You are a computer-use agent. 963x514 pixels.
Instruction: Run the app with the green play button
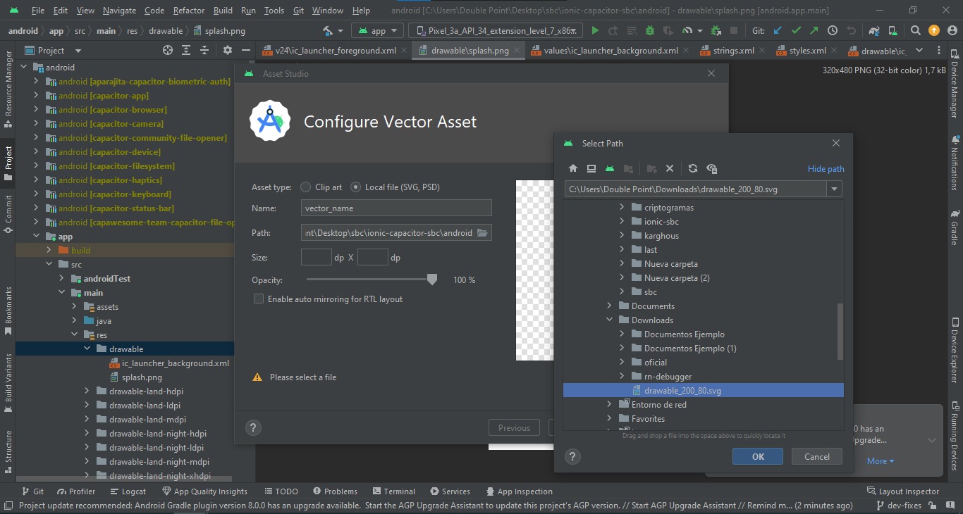[596, 31]
